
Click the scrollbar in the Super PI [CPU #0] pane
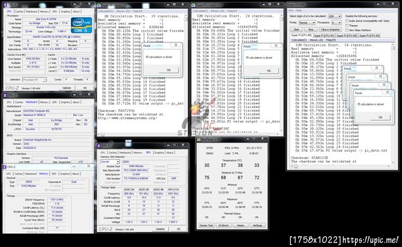(x=393, y=104)
